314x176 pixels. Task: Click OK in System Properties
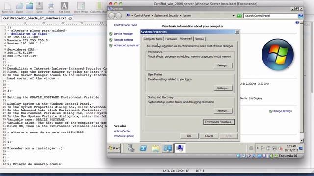[x=189, y=136]
